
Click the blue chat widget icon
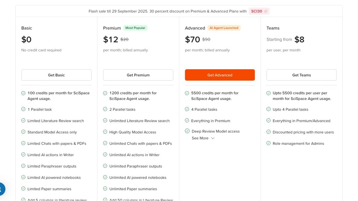1,189
